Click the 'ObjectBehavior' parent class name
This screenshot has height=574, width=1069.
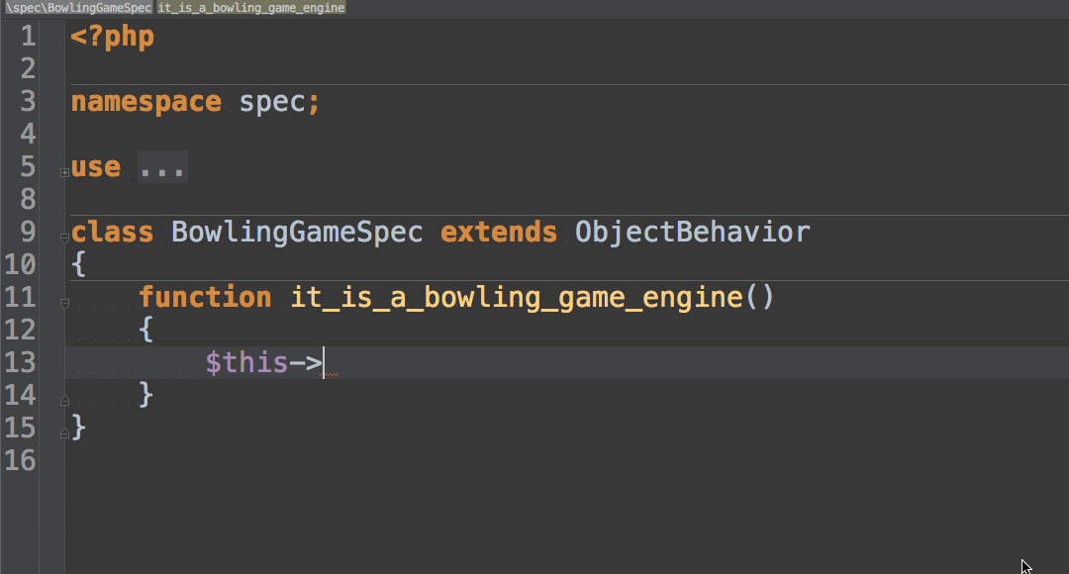tap(692, 233)
